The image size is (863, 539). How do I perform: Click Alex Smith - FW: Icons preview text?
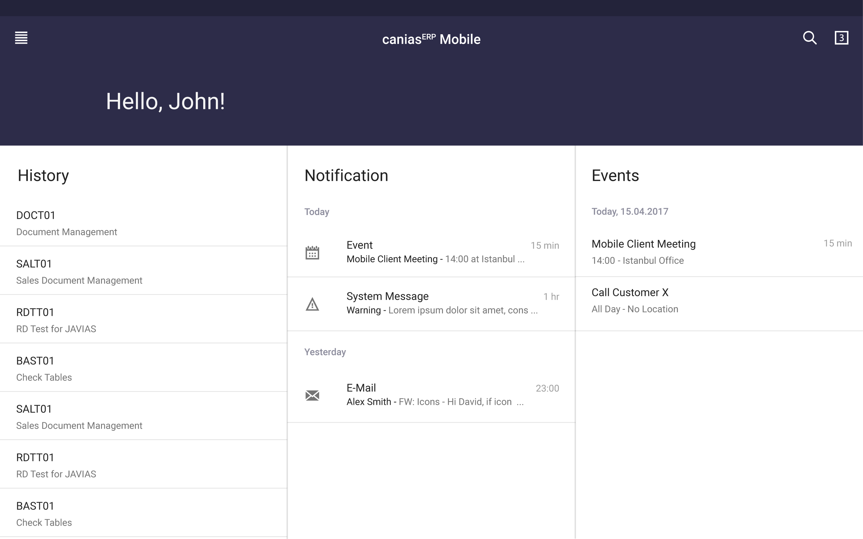(435, 402)
